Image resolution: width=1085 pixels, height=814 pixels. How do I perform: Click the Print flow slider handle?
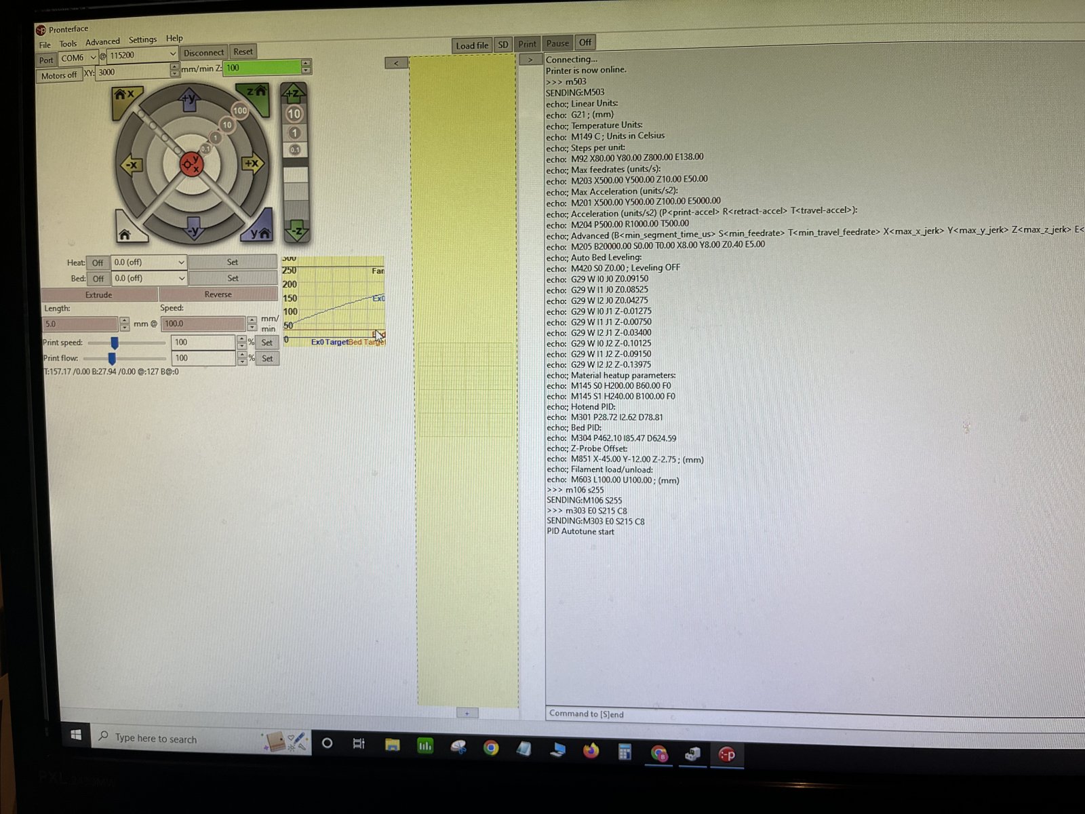[x=112, y=358]
